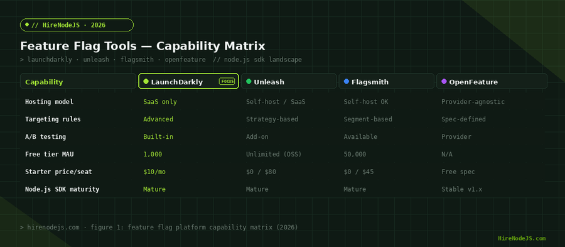Click the // HireNodeJS · 2026 pill badge
The height and width of the screenshot is (247, 565).
click(x=77, y=25)
